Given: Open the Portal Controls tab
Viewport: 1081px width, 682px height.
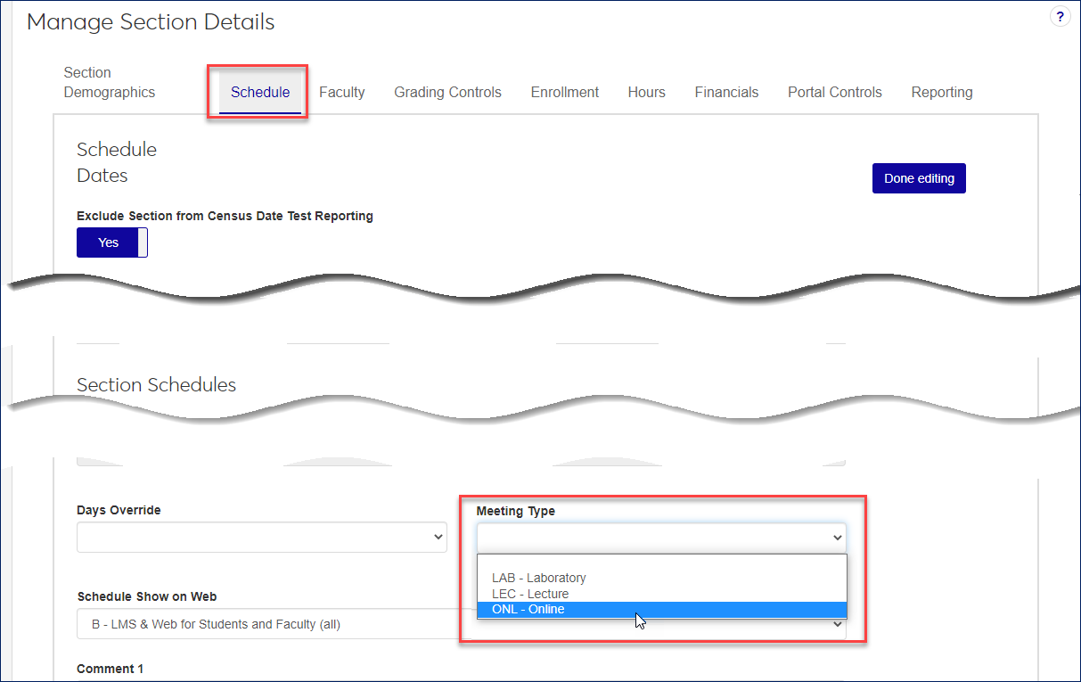Looking at the screenshot, I should [834, 92].
